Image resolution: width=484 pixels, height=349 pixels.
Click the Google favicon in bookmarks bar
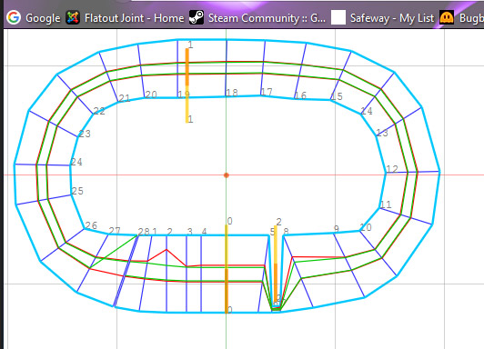(x=14, y=17)
